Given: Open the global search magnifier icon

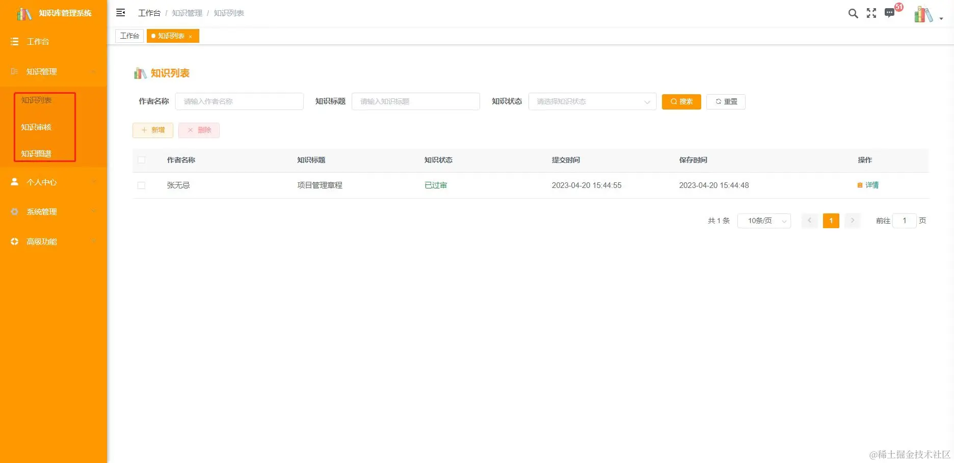Looking at the screenshot, I should [x=853, y=14].
